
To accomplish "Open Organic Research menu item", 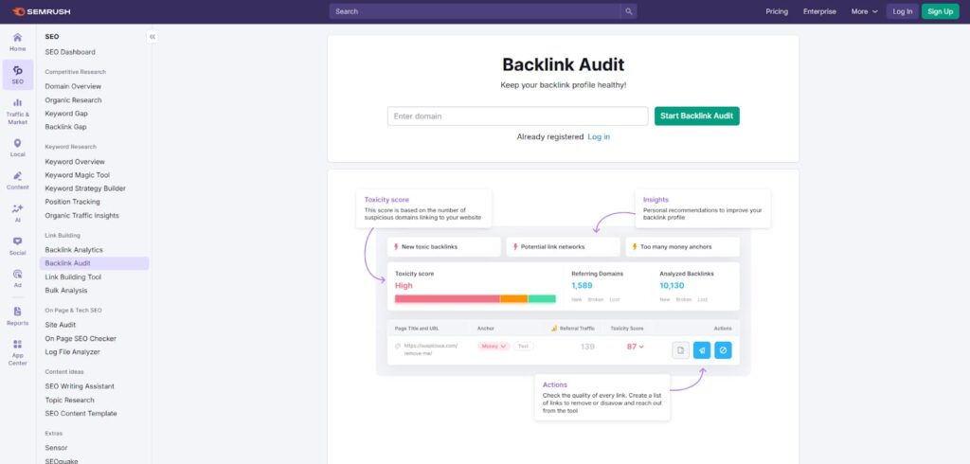I will click(73, 100).
